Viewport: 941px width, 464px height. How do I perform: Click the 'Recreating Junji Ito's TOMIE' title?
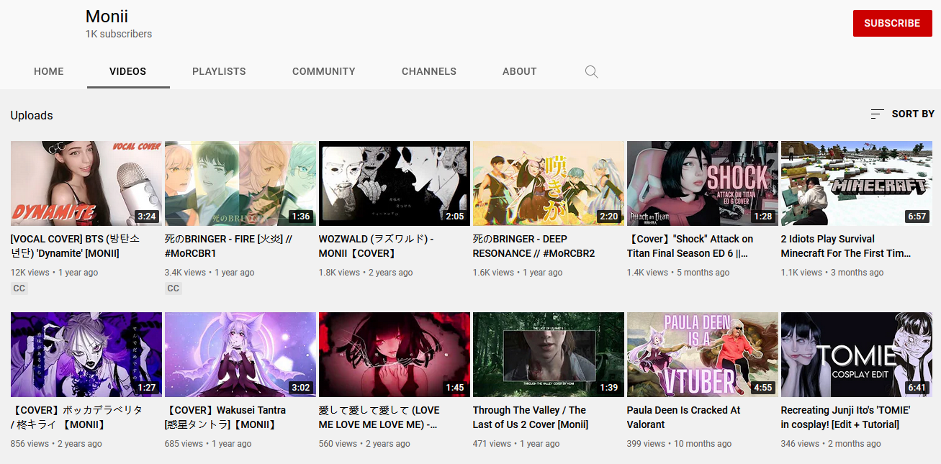coord(846,417)
